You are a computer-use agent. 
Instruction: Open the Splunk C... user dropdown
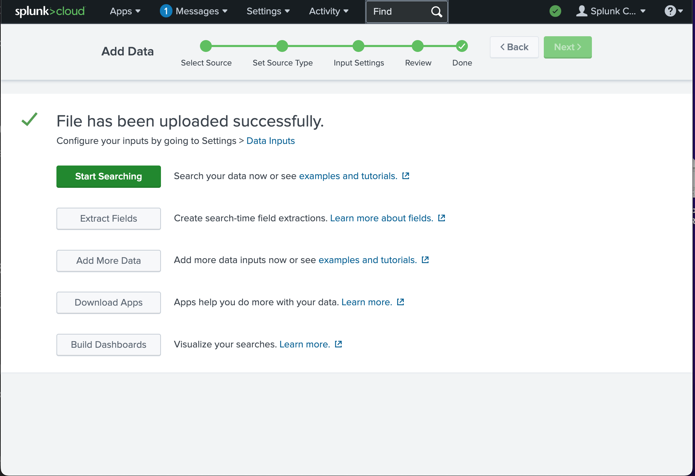click(x=611, y=11)
